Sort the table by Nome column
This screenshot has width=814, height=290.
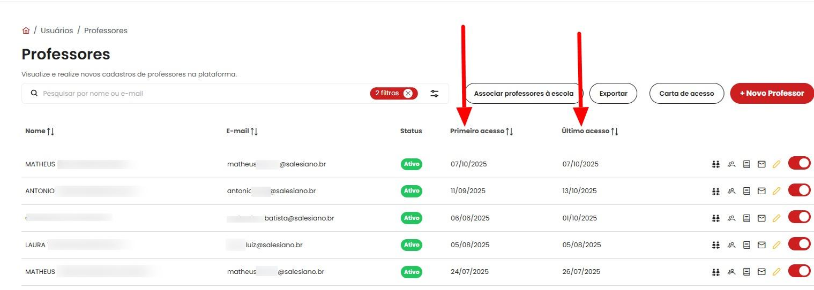(x=50, y=131)
